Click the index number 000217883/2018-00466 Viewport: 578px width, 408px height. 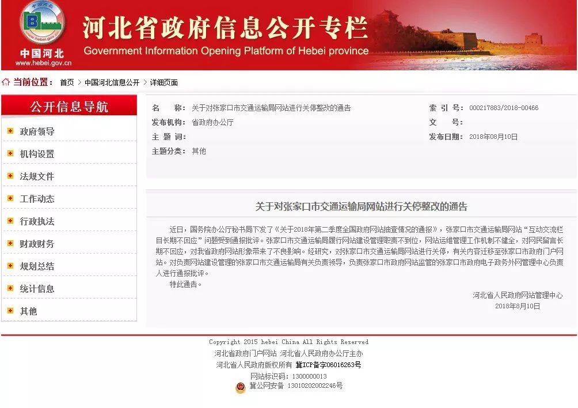pyautogui.click(x=504, y=108)
